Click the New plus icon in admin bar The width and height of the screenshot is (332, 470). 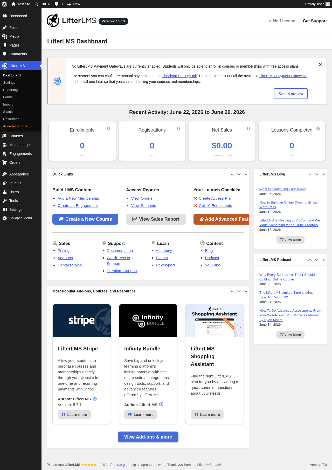69,4
